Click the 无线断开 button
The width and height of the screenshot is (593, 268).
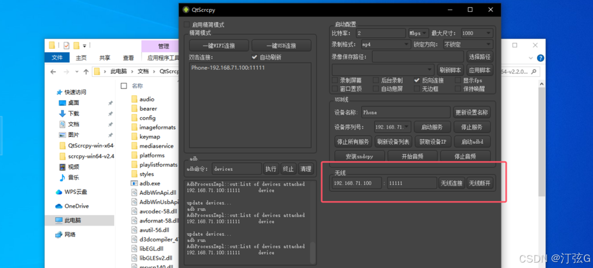(479, 183)
